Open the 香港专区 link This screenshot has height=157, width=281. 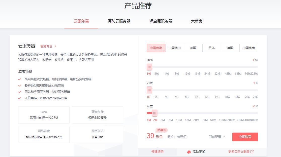pos(46,46)
